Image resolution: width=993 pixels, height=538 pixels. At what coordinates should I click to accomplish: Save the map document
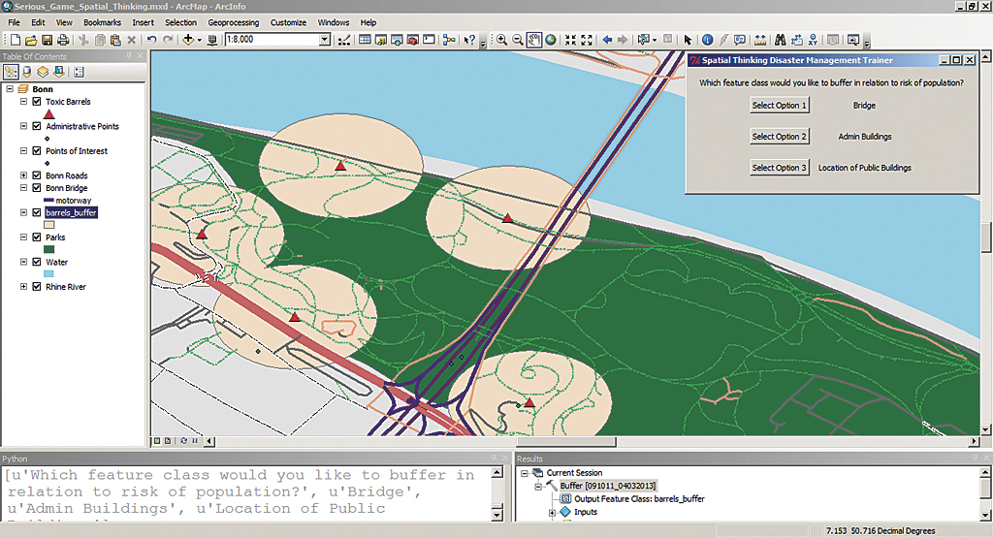coord(47,40)
